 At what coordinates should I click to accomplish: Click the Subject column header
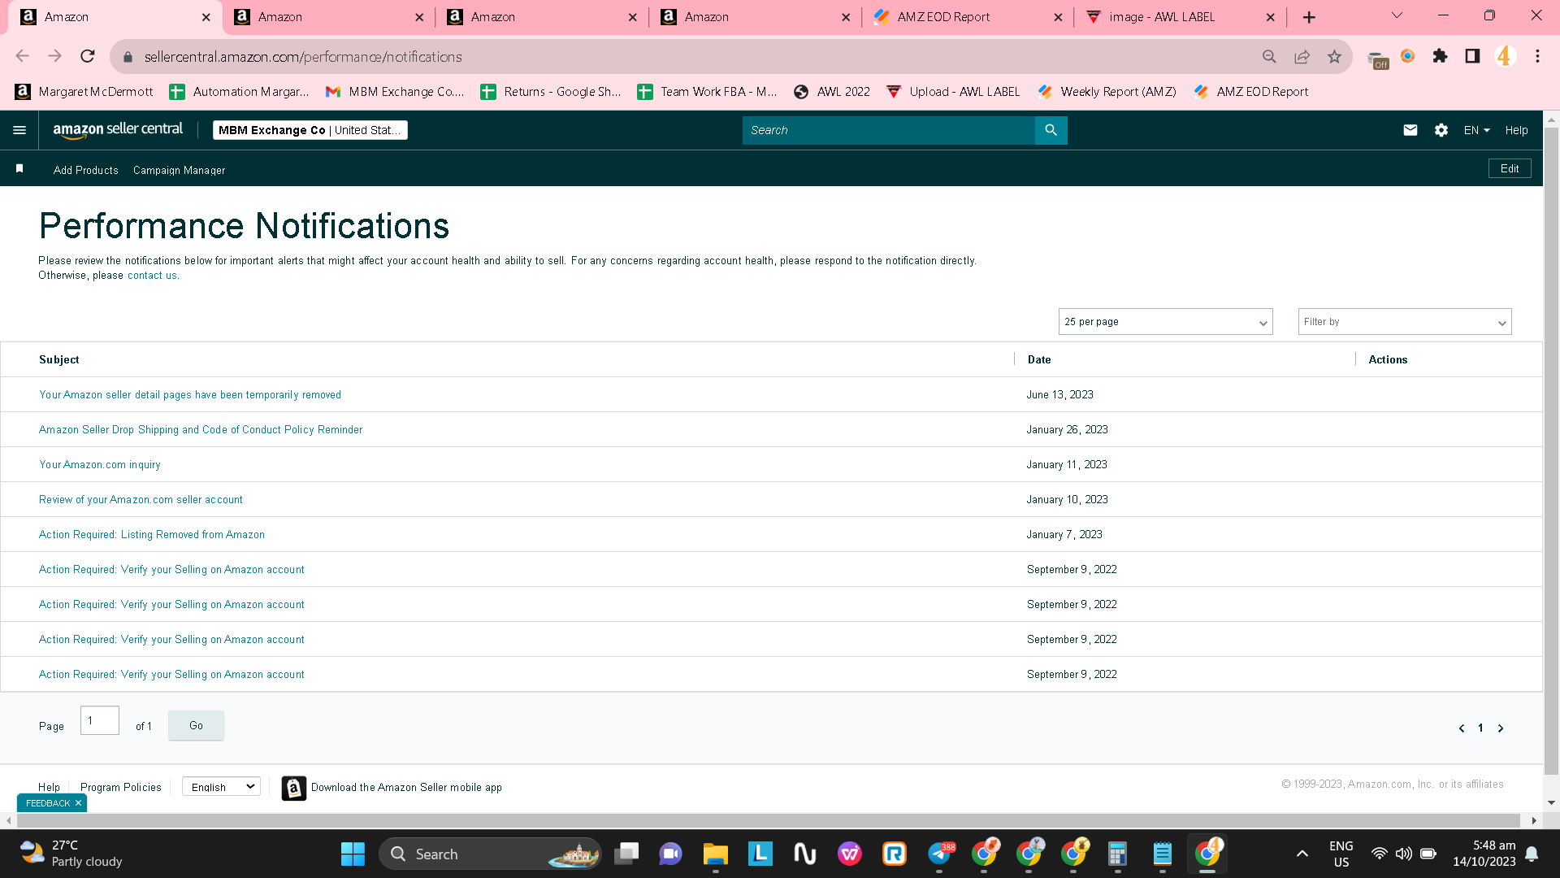coord(59,359)
